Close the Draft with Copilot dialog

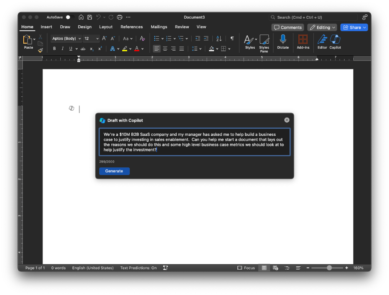click(287, 120)
